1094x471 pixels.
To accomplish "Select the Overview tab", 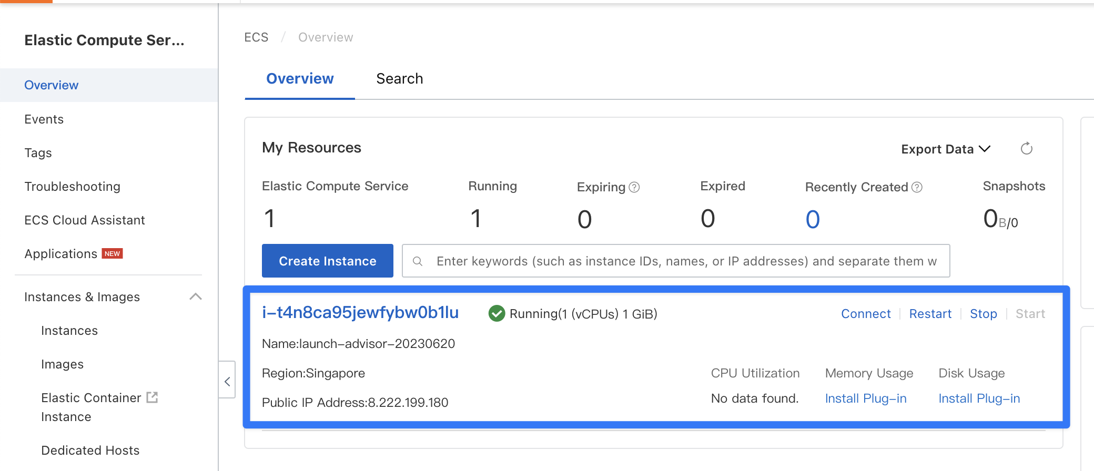I will pyautogui.click(x=300, y=79).
